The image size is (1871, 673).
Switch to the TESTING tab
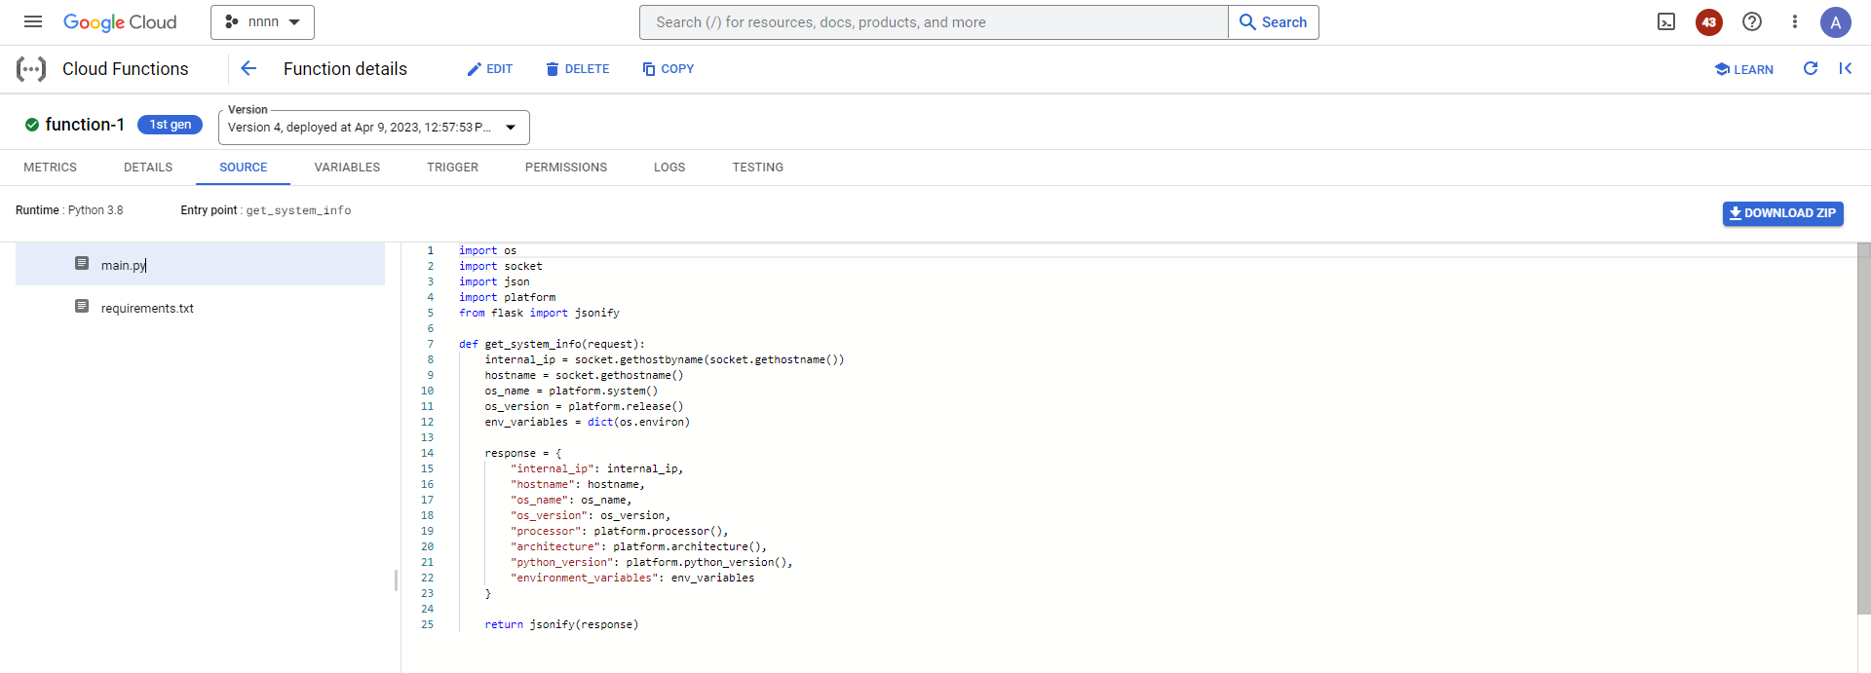pos(758,168)
